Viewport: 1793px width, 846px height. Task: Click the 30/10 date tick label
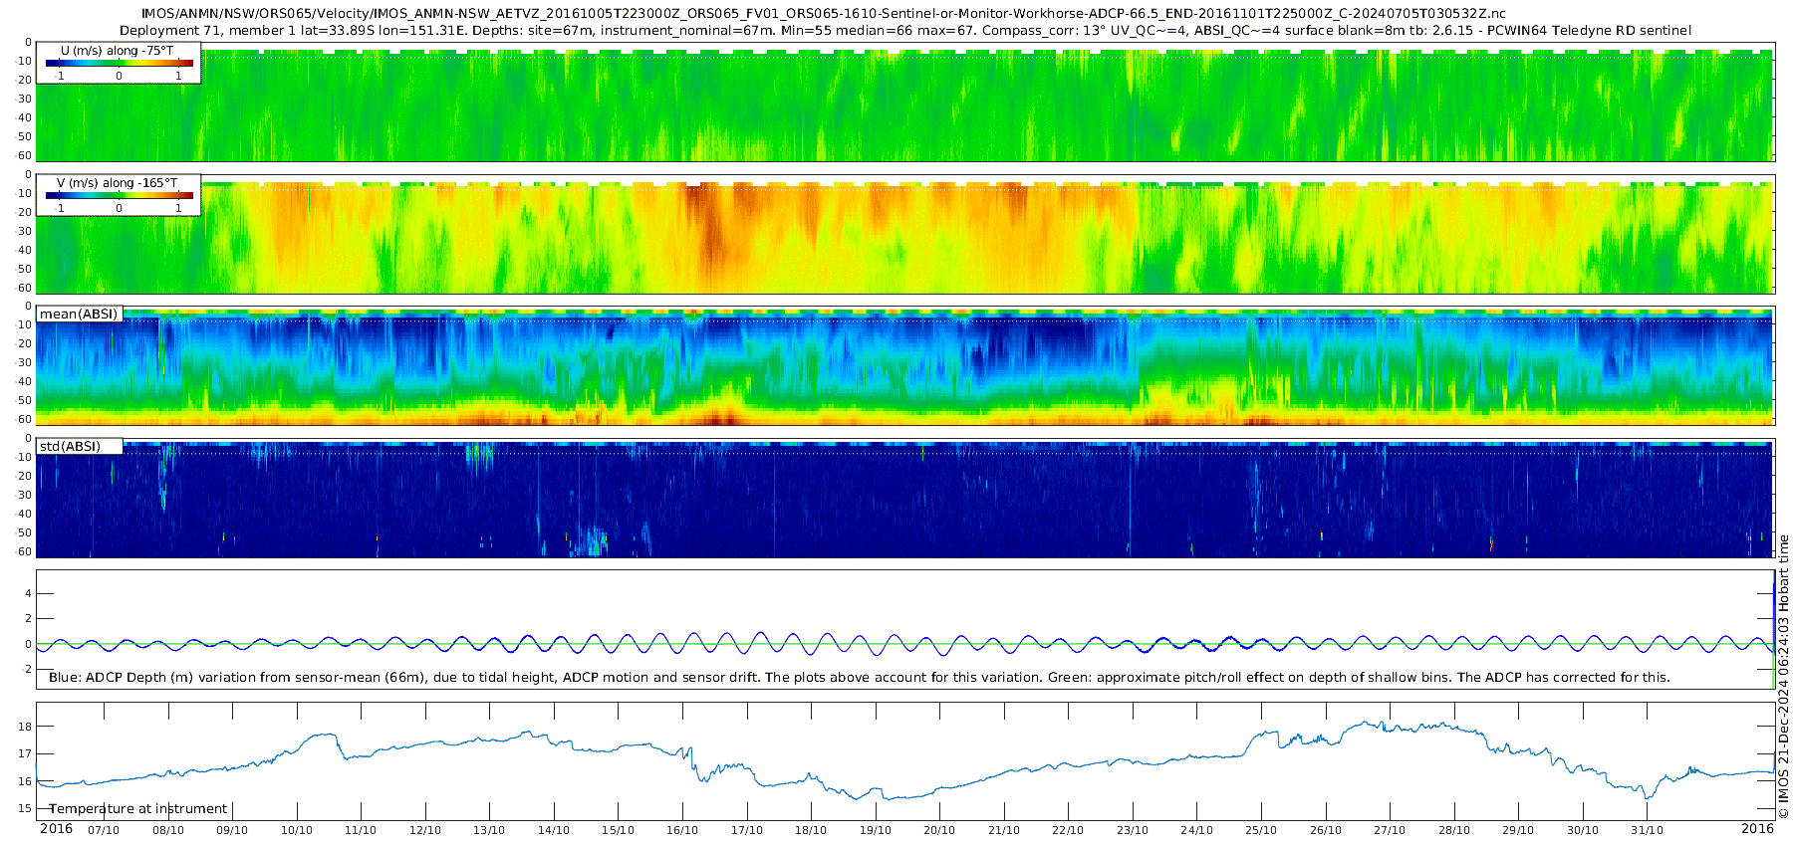pos(1583,830)
